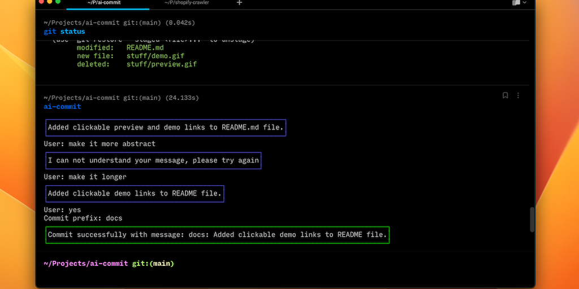Click the git status block header with (0.042s)

click(119, 23)
